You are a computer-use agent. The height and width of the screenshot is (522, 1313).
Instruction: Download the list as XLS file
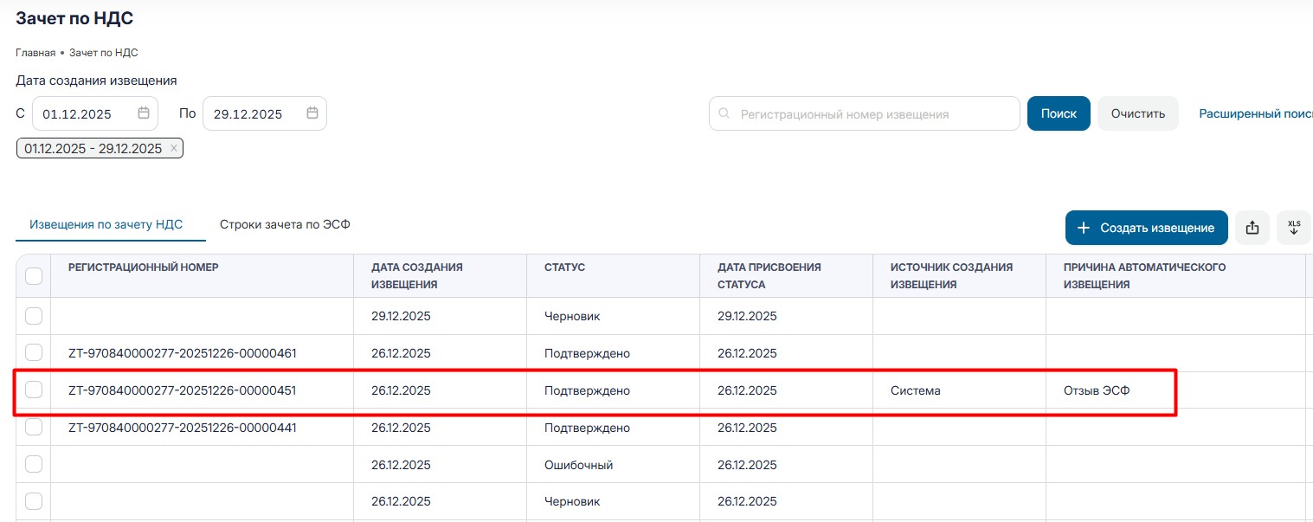(x=1294, y=228)
